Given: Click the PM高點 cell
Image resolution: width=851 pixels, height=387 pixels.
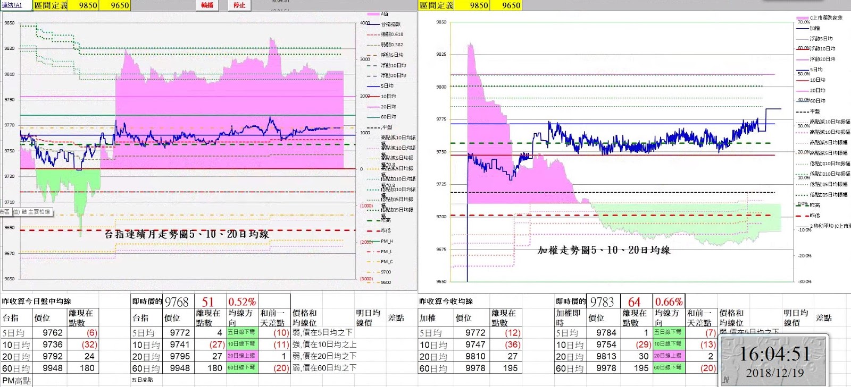Looking at the screenshot, I should click(x=16, y=381).
